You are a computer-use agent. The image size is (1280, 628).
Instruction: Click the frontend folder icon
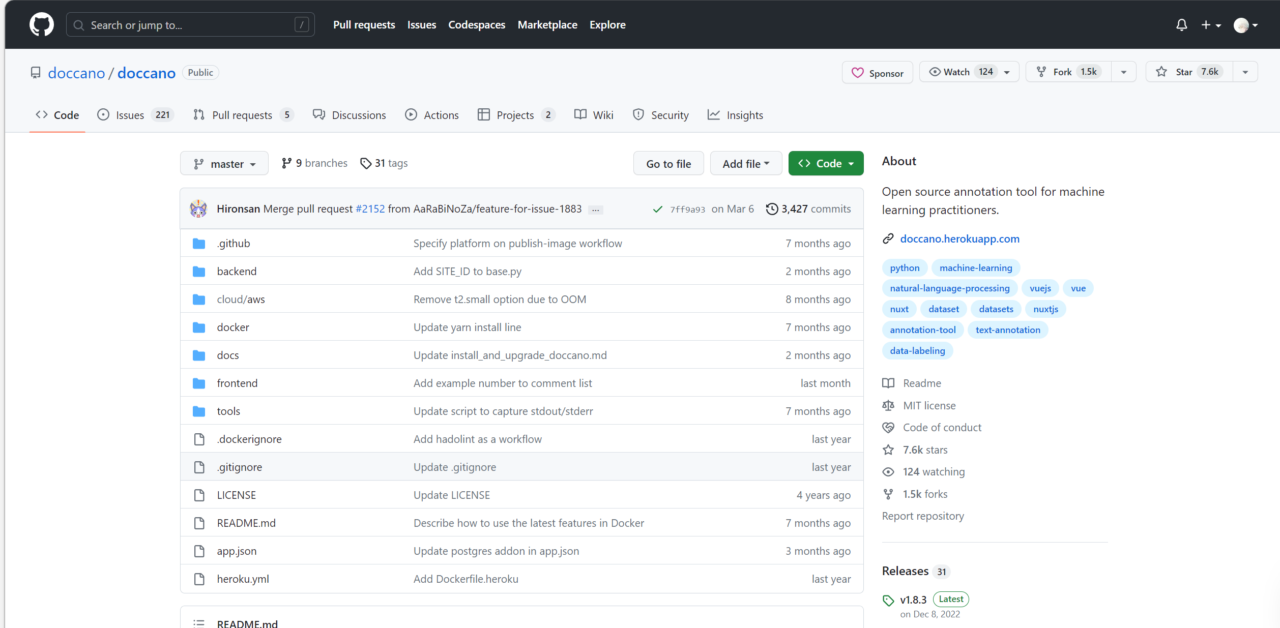coord(199,383)
